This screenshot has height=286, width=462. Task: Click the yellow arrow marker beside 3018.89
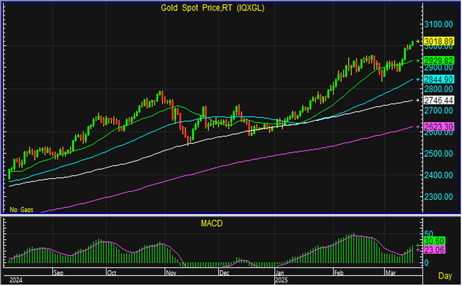click(x=418, y=42)
